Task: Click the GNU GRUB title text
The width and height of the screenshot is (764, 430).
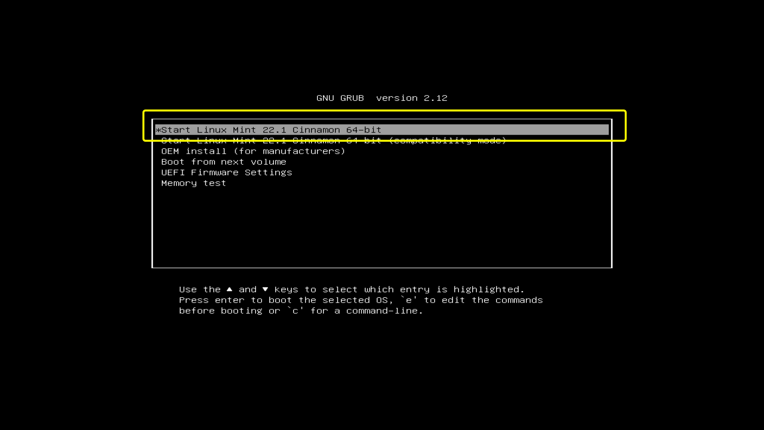Action: (340, 98)
